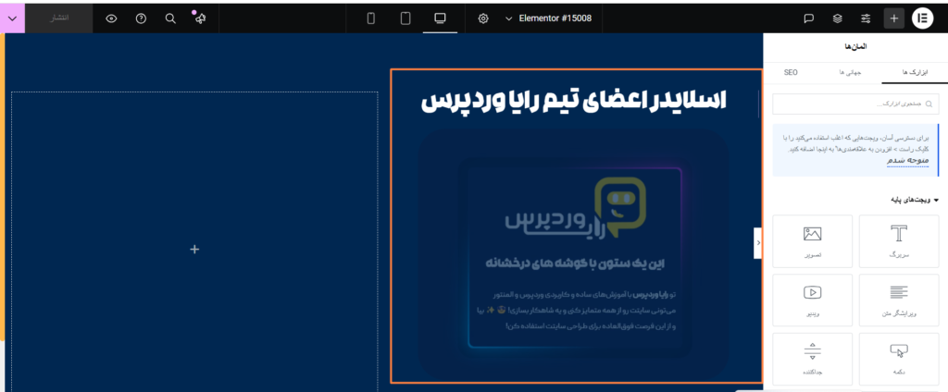Open page settings gear icon
This screenshot has width=948, height=392.
click(483, 18)
